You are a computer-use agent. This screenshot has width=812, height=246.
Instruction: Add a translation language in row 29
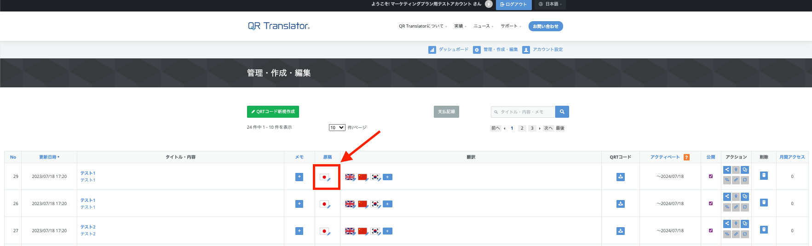coord(388,177)
